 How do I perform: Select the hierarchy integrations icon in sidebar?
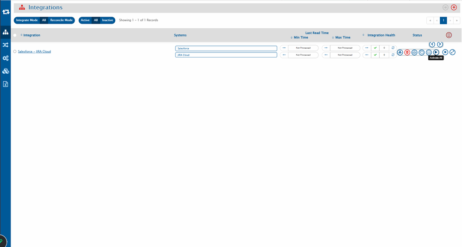(x=6, y=32)
